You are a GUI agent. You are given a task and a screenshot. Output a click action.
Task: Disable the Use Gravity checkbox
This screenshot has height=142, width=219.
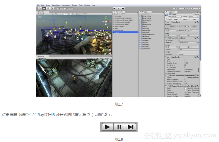(x=185, y=65)
